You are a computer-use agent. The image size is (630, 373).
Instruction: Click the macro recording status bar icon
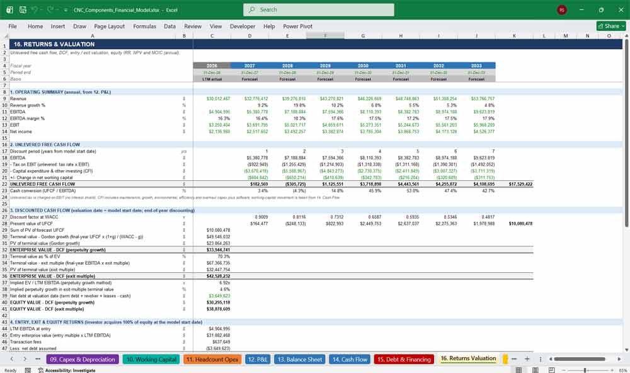[28, 370]
